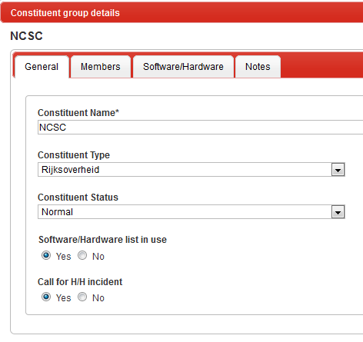
Task: Go to the Notes tab
Action: [x=258, y=67]
